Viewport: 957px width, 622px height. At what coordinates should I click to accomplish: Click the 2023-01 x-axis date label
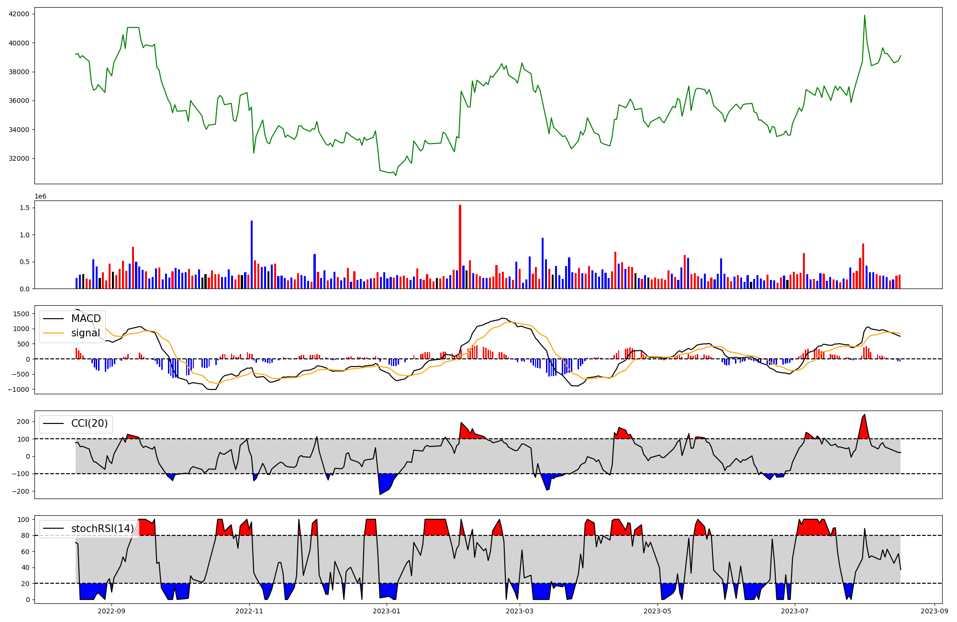386,611
